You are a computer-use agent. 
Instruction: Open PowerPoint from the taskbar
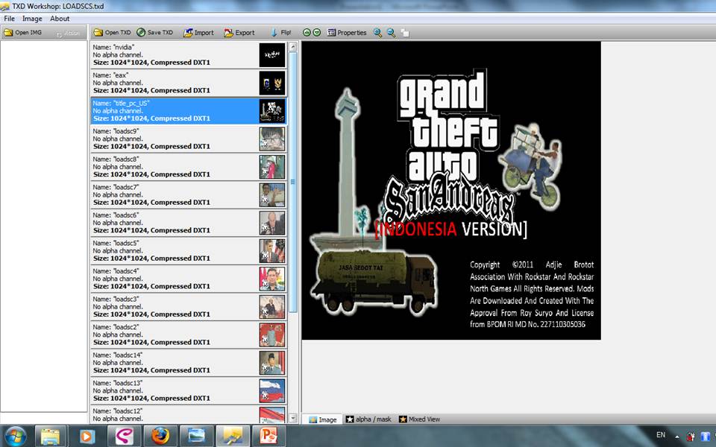click(268, 436)
